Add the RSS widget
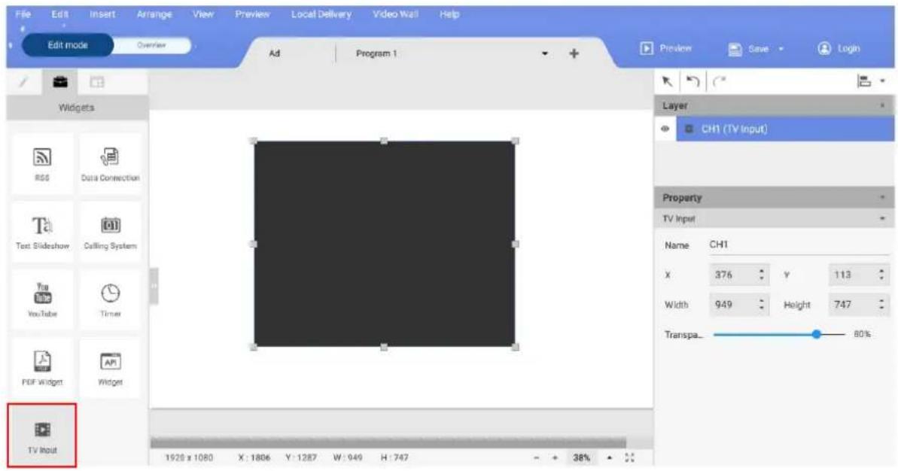898x471 pixels. click(x=42, y=164)
